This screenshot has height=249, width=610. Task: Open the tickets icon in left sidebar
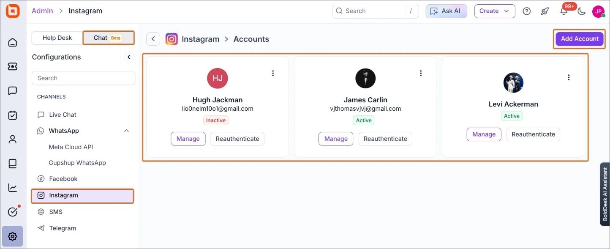tap(13, 66)
